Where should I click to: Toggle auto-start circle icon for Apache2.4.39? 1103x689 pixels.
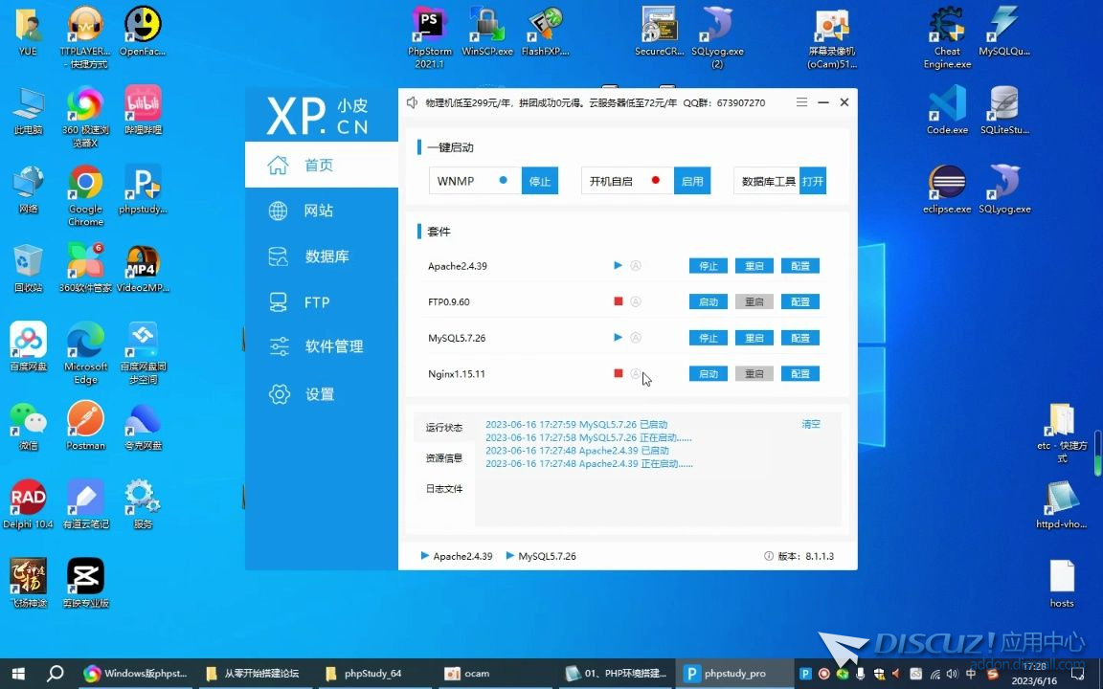click(x=635, y=266)
